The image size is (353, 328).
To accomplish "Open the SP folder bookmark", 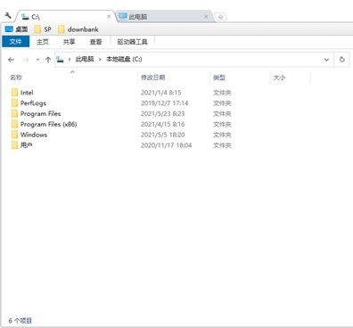I will (x=43, y=29).
